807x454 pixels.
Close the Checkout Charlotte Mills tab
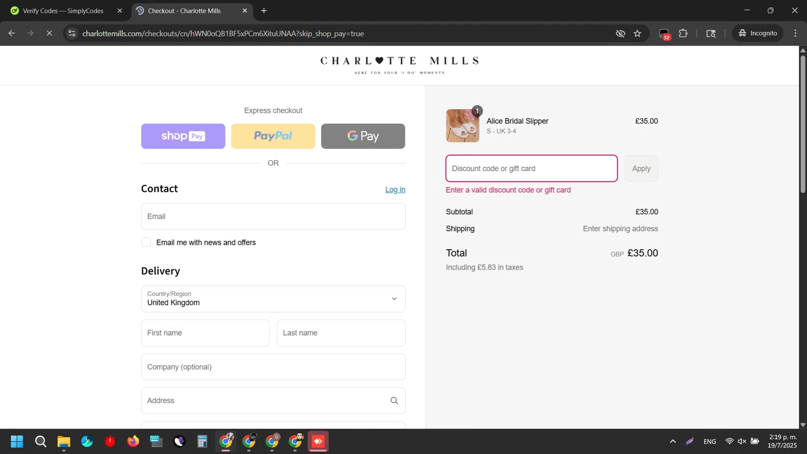point(245,11)
